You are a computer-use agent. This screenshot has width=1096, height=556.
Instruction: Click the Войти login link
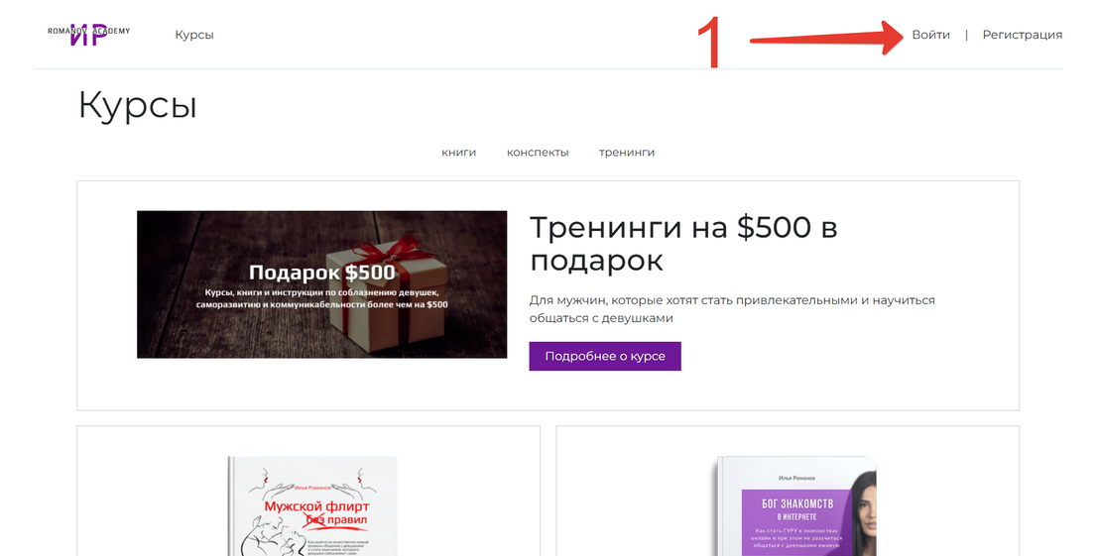coord(930,35)
